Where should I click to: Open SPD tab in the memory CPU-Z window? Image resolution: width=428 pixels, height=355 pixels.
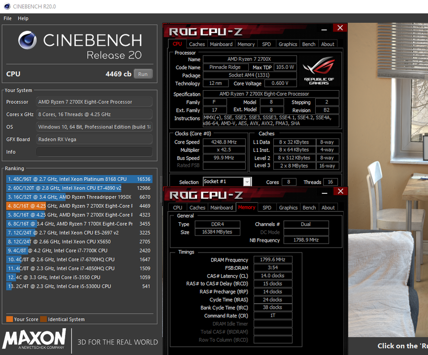pyautogui.click(x=267, y=208)
